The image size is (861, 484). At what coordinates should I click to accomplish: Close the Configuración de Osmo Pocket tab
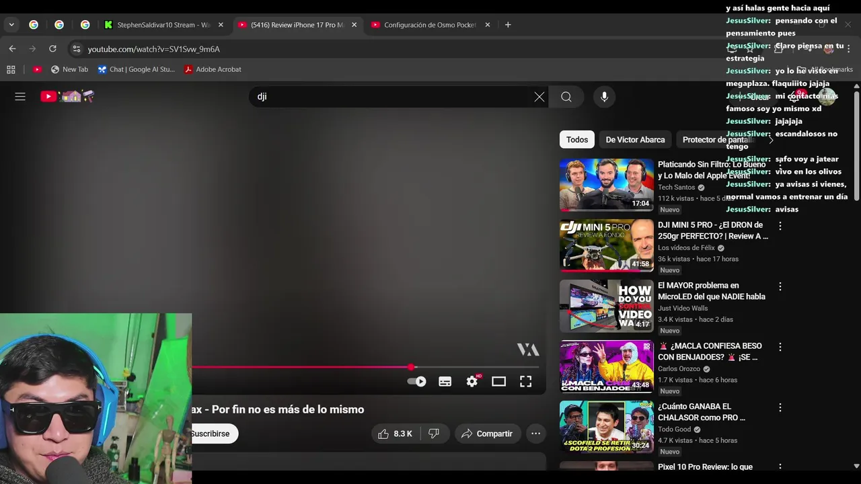tap(487, 25)
